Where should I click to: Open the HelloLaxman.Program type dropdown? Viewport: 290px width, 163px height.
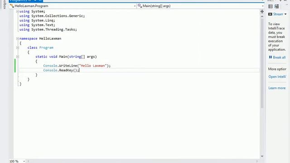[x=135, y=6]
